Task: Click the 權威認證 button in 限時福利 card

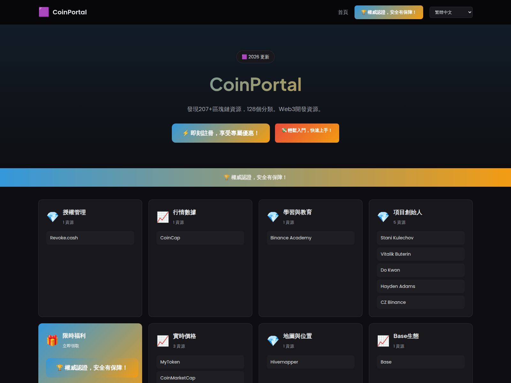Action: pos(92,368)
